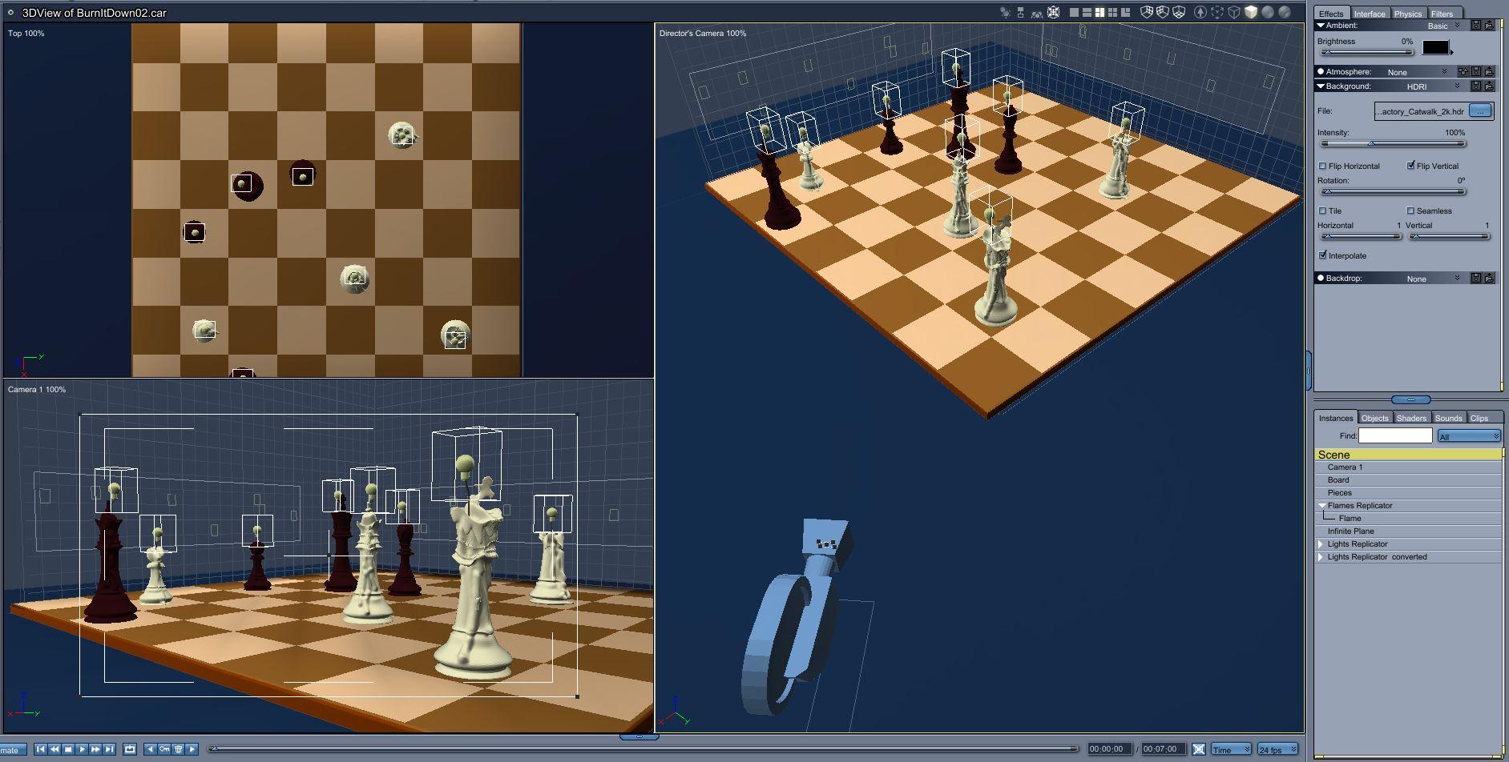Enable the Tile checkbox
The height and width of the screenshot is (762, 1509).
1322,211
